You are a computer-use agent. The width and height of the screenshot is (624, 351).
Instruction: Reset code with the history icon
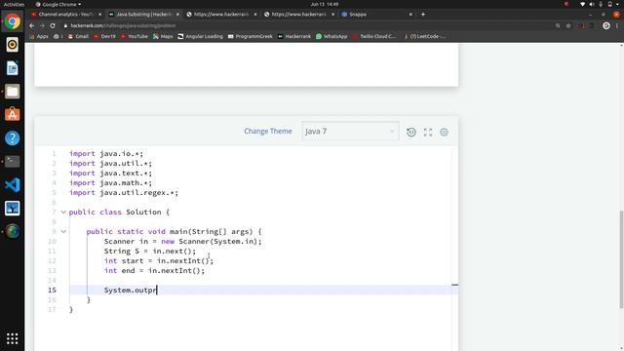pos(411,133)
